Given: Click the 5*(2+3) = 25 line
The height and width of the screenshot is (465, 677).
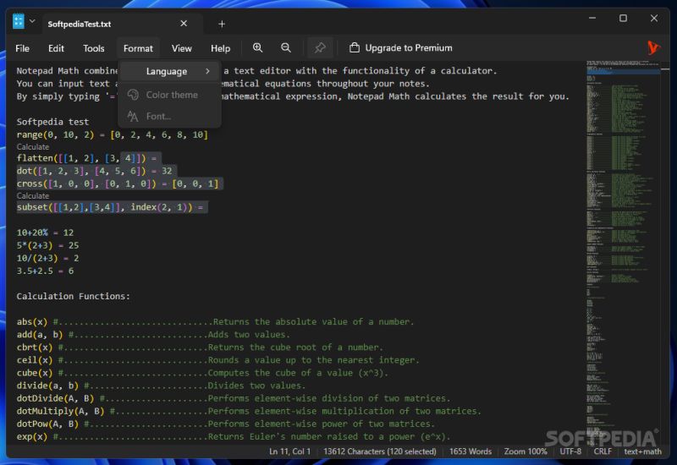Looking at the screenshot, I should tap(47, 245).
